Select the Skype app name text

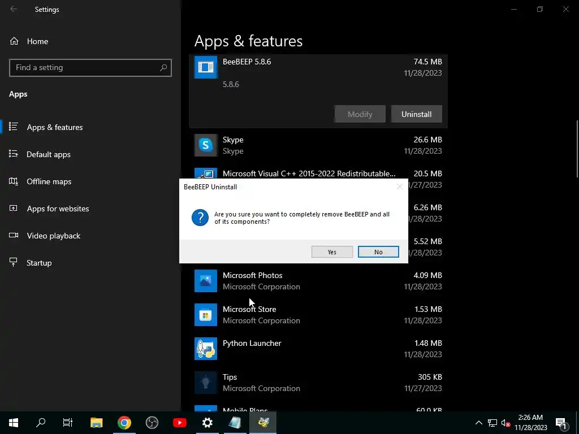pyautogui.click(x=232, y=140)
